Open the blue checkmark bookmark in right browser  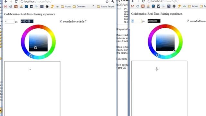coord(153,6)
